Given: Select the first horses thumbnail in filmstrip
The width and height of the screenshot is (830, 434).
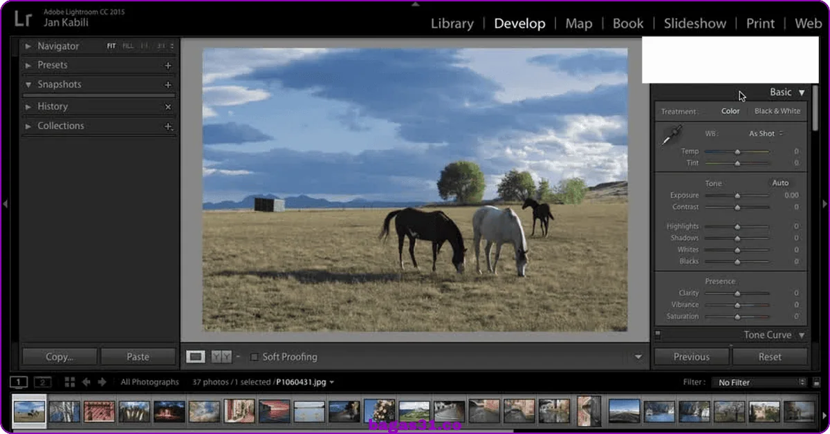Looking at the screenshot, I should click(30, 411).
